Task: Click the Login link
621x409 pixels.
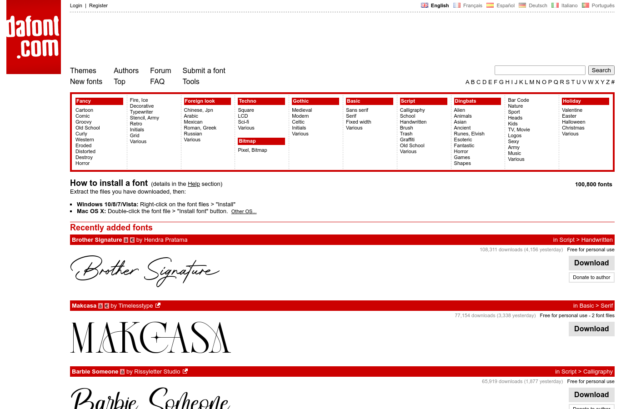Action: (x=76, y=5)
